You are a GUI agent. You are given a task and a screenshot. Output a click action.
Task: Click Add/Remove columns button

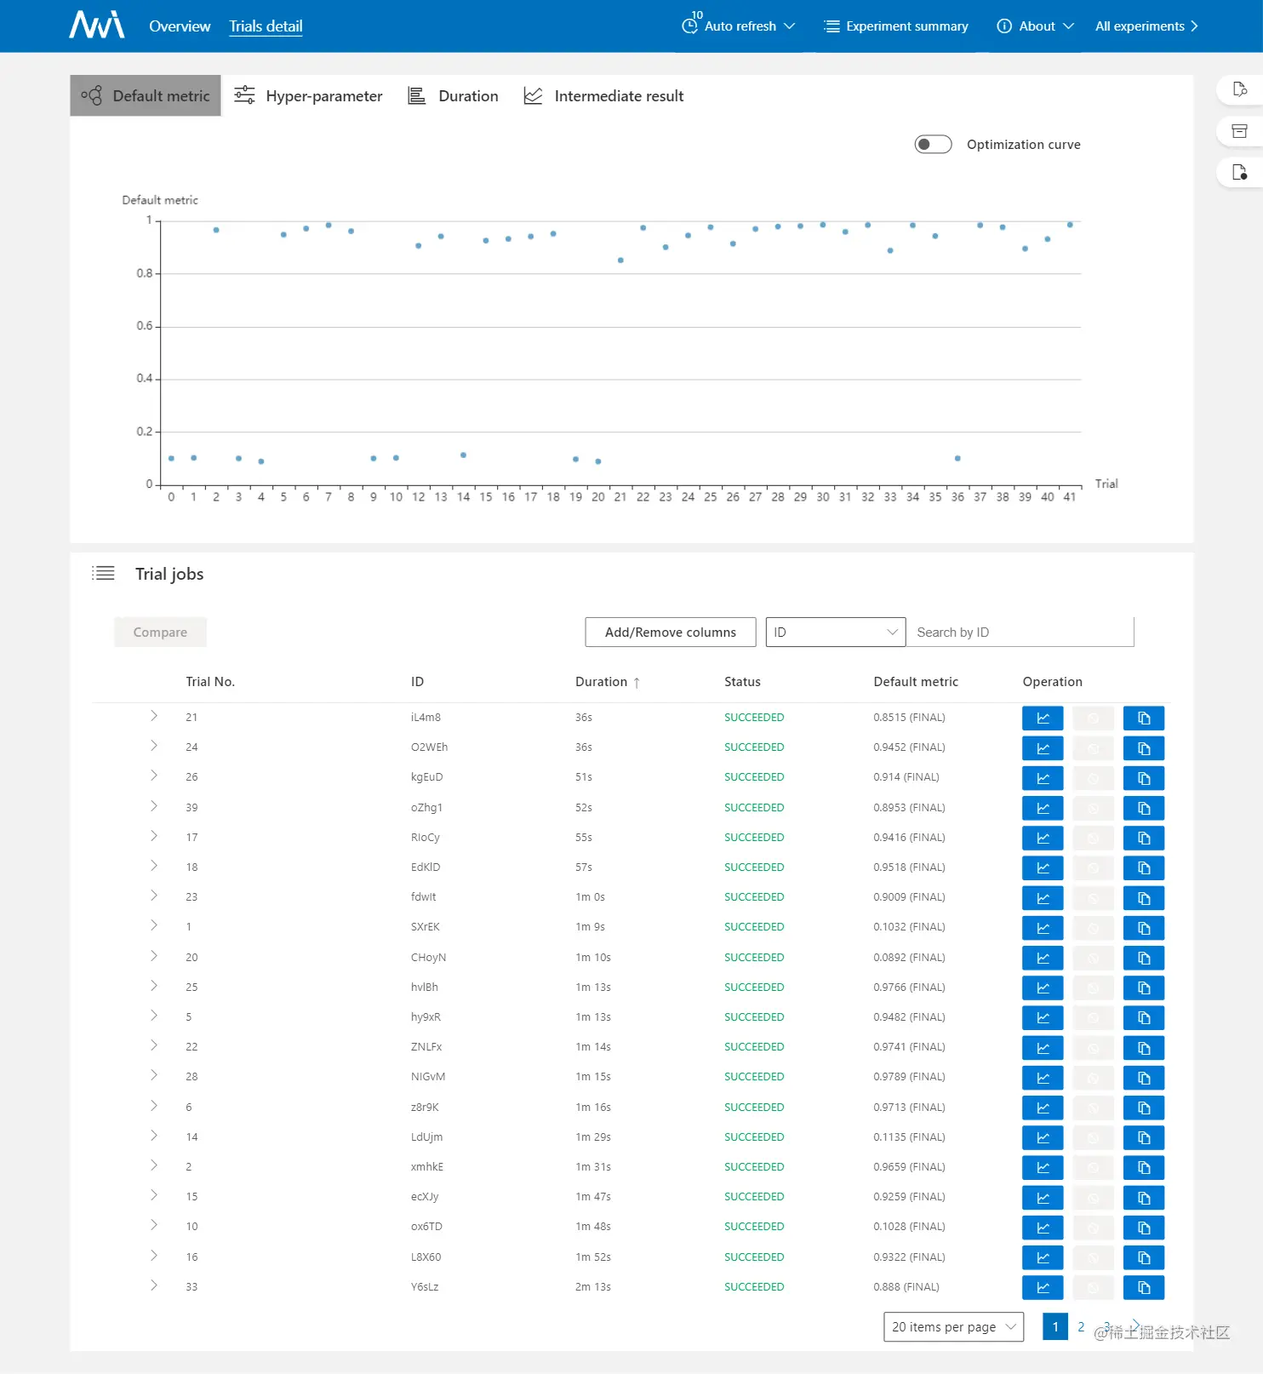pos(671,633)
